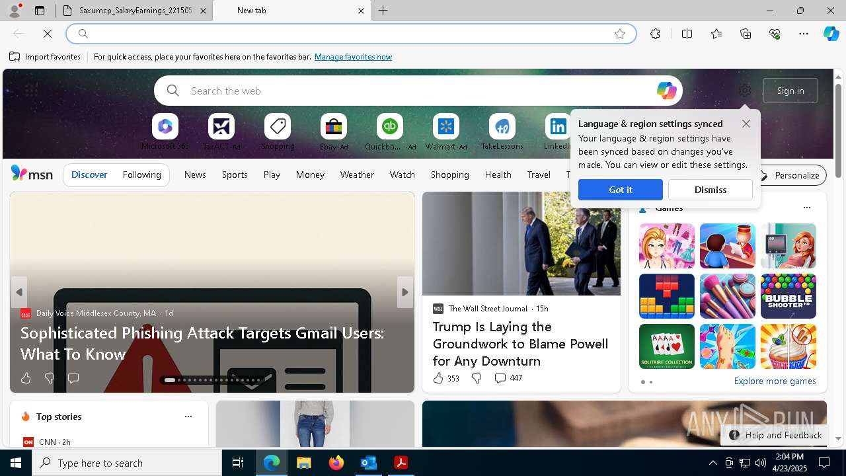Show hidden system tray icons

[x=712, y=463]
